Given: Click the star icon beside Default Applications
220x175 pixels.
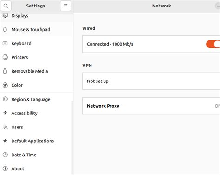Looking at the screenshot, I should coord(5,141).
